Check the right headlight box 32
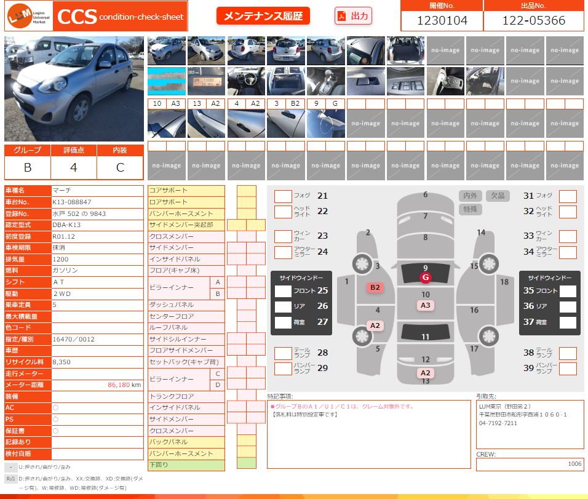The width and height of the screenshot is (588, 499). [568, 212]
